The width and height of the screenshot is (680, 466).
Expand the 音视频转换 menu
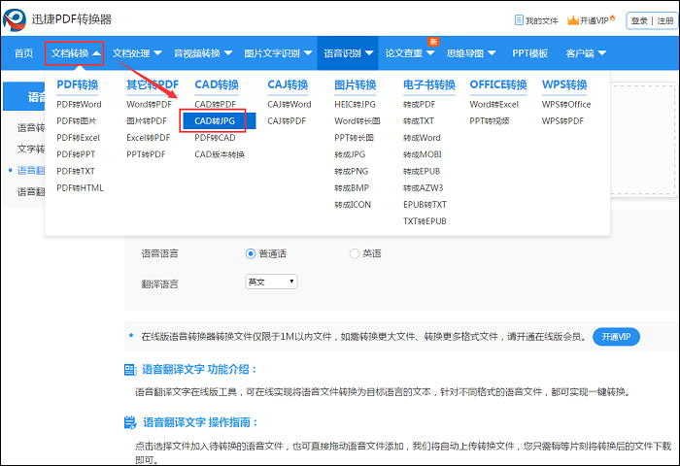203,53
